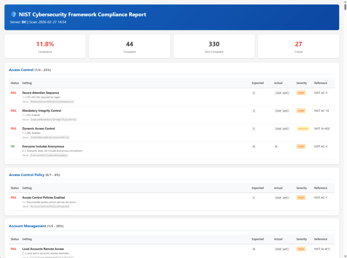The image size is (347, 258).
Task: Select the 27 Critical summary card
Action: pyautogui.click(x=298, y=46)
